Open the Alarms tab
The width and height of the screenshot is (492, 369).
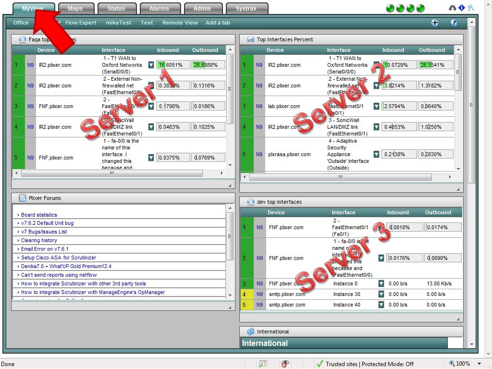coord(159,9)
